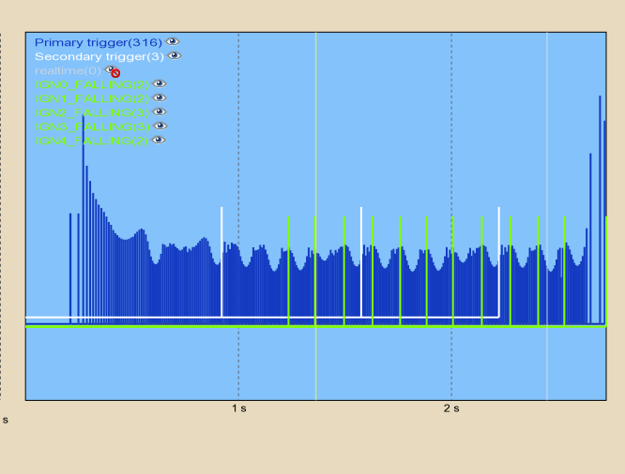Screen dimensions: 625x474
Task: Click the 1 s time axis label
Action: coord(239,408)
